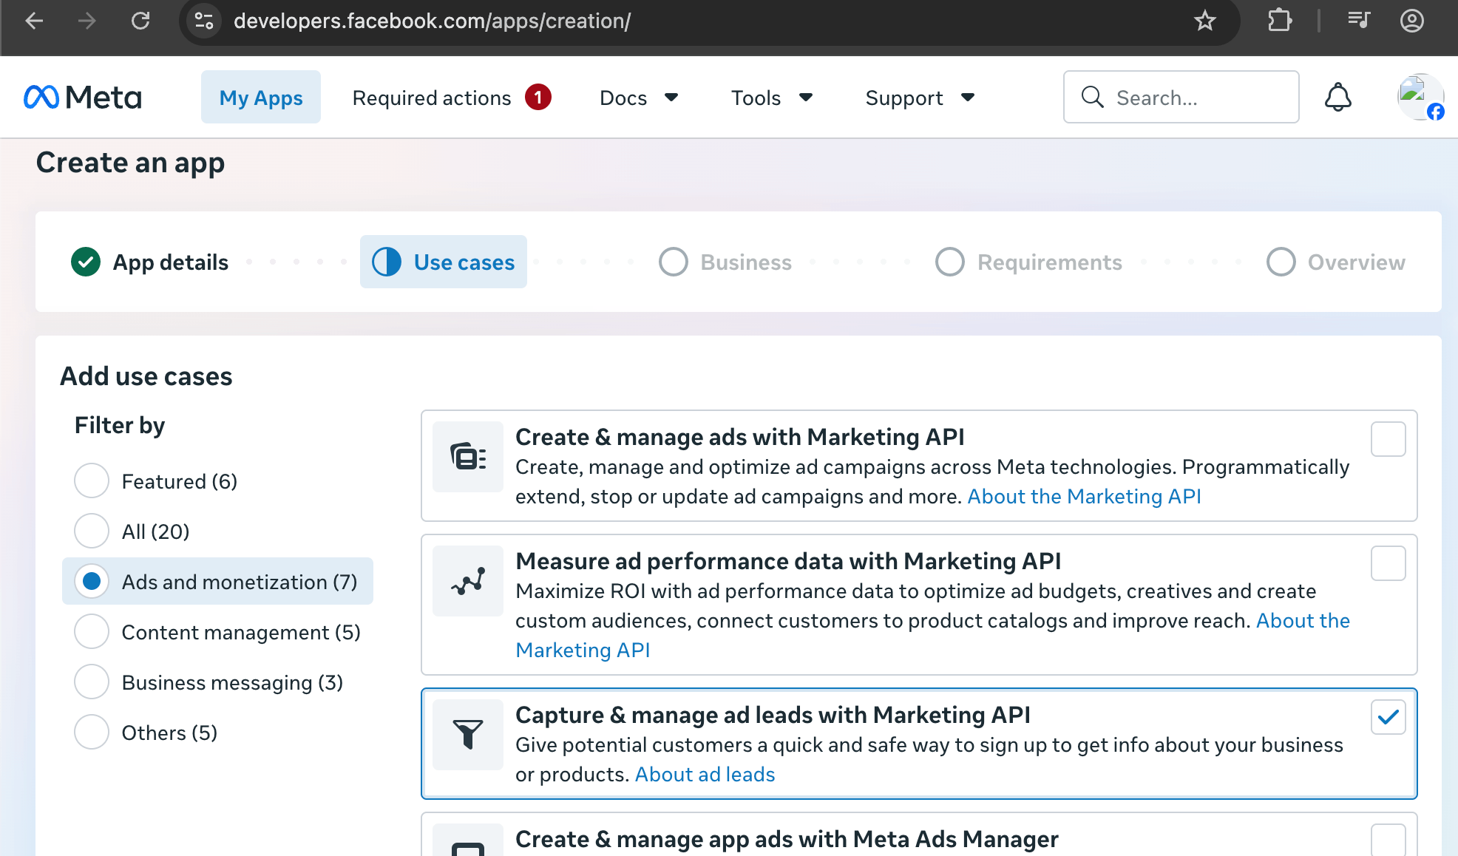Bookmark this page with the star icon

1204,21
